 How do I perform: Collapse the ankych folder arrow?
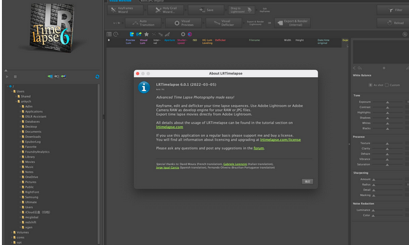click(x=16, y=101)
